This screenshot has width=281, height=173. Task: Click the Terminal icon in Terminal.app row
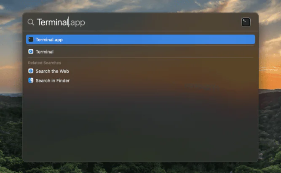click(31, 40)
